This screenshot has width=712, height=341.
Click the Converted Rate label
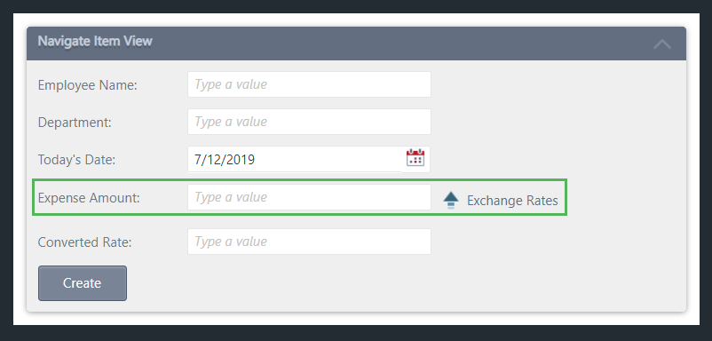click(x=84, y=242)
